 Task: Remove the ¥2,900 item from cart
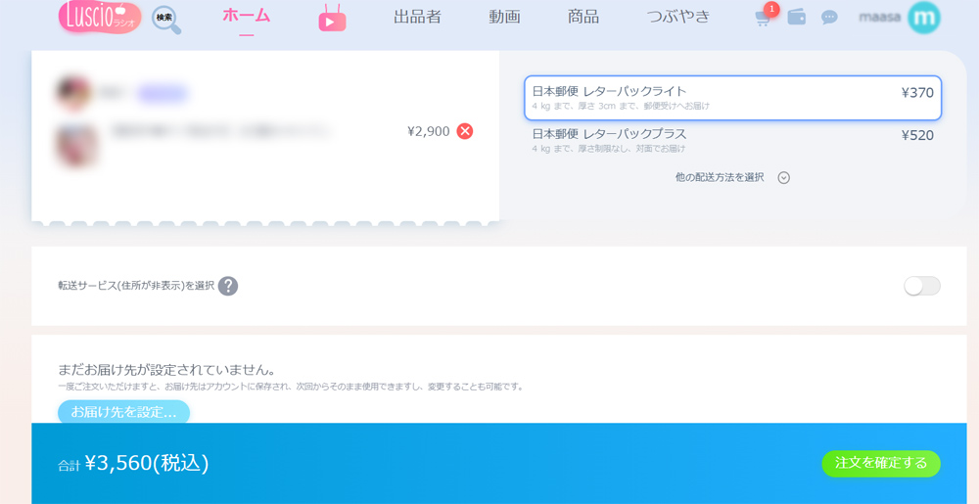pos(465,131)
